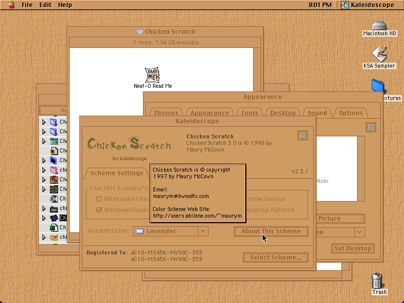Open the Kaleidoscope application menu
Viewport: 404px width, 303px height.
pyautogui.click(x=368, y=5)
